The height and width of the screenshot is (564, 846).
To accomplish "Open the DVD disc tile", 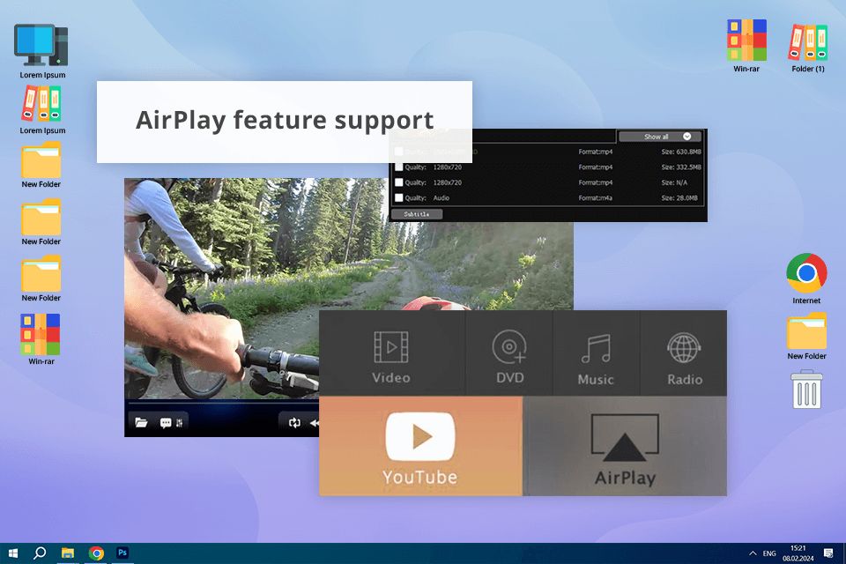I will click(x=509, y=353).
